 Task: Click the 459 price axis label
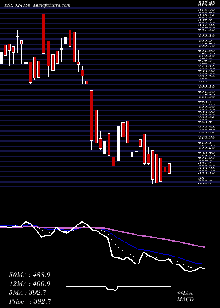click(204, 81)
